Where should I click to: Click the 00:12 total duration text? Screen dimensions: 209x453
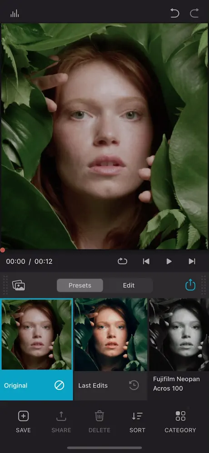(43, 261)
